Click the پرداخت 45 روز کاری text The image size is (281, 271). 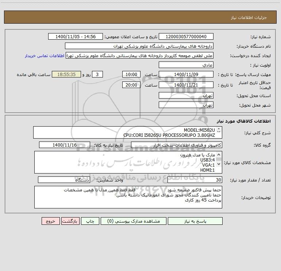pyautogui.click(x=203, y=200)
